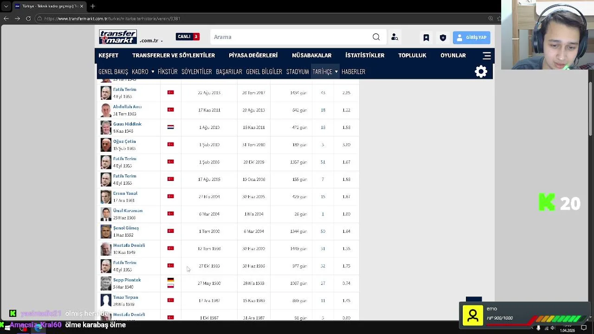This screenshot has height=334, width=594.
Task: Open the OYUNLAR menu
Action: pos(453,55)
